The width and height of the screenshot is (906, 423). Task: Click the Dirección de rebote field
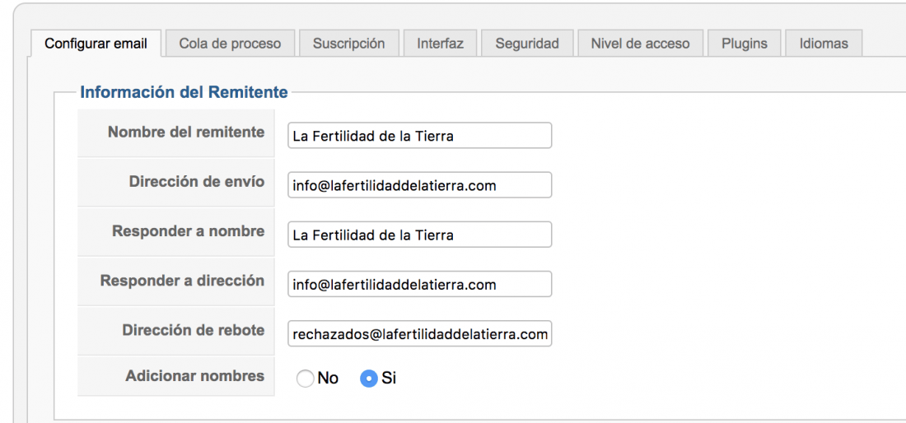coord(419,333)
